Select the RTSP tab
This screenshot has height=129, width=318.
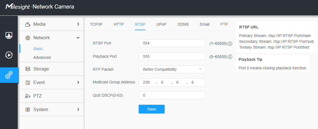[140, 24]
